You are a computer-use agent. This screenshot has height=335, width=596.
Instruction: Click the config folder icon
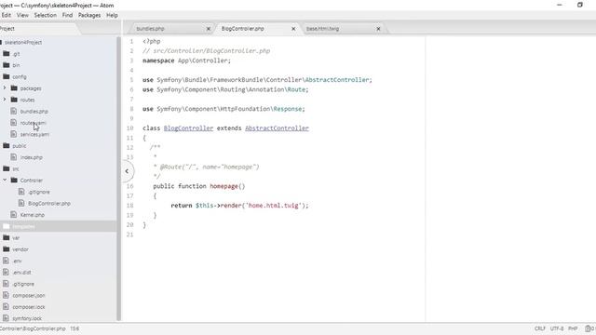point(7,76)
